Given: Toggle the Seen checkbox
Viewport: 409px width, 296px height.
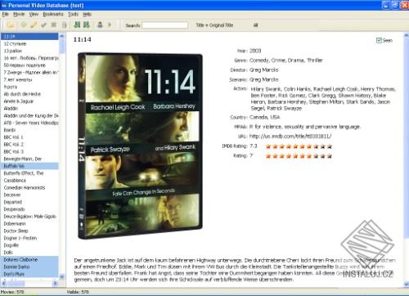Looking at the screenshot, I should point(379,40).
